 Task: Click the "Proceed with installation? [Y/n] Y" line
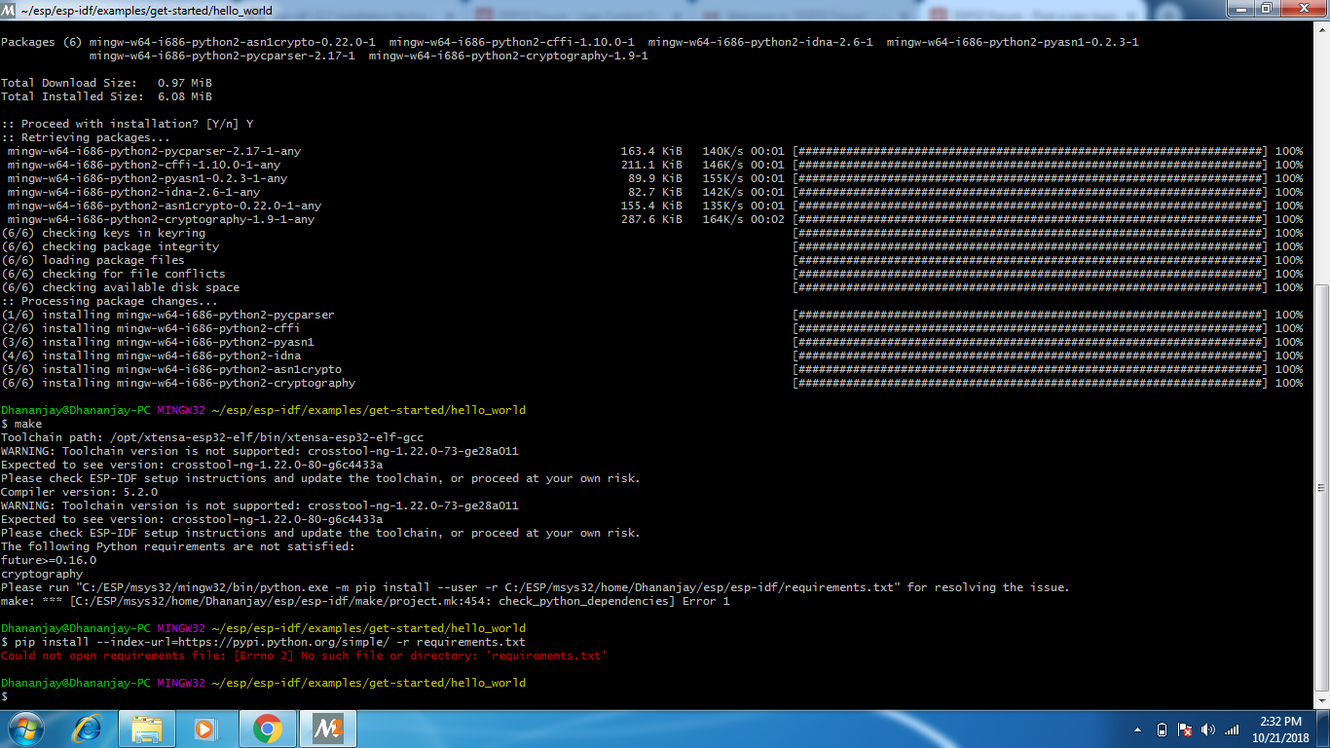[x=127, y=124]
